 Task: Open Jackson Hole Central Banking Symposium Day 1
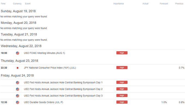pos(63,83)
